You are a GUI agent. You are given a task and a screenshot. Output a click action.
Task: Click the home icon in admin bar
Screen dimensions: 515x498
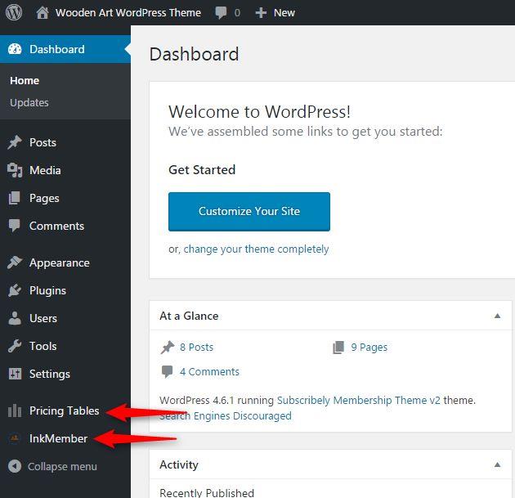(x=43, y=13)
